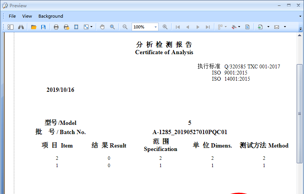Go to the last page
This screenshot has height=194, width=304.
208,27
